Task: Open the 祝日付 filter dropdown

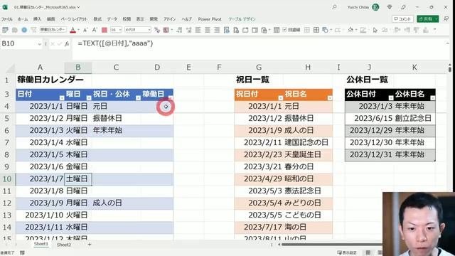Action: click(x=280, y=98)
